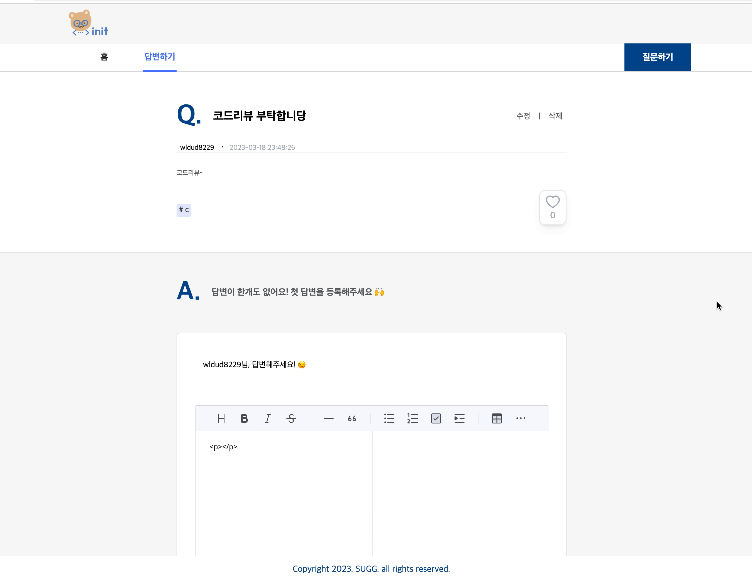Toggle Italic formatting in editor
The width and height of the screenshot is (752, 583).
tap(268, 418)
